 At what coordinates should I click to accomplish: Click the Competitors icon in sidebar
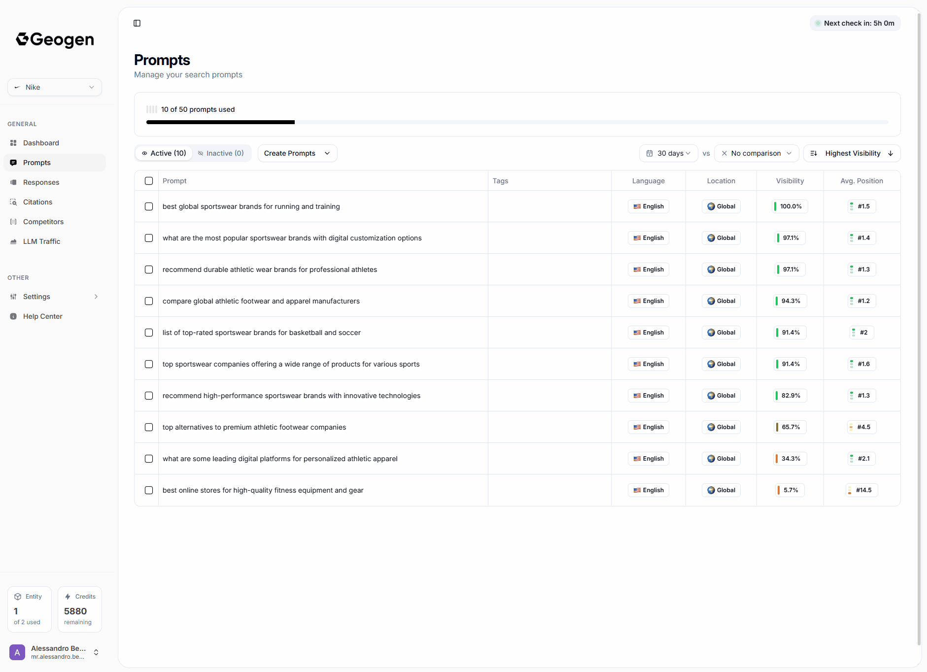click(x=13, y=222)
